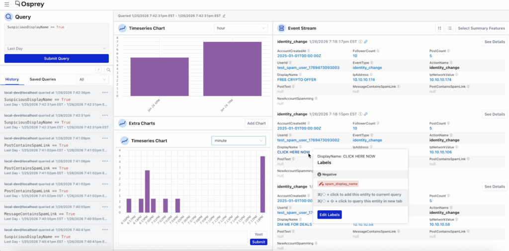Open the three-dot menu on the top history entry
Image resolution: width=509 pixels, height=251 pixels.
pyautogui.click(x=105, y=93)
